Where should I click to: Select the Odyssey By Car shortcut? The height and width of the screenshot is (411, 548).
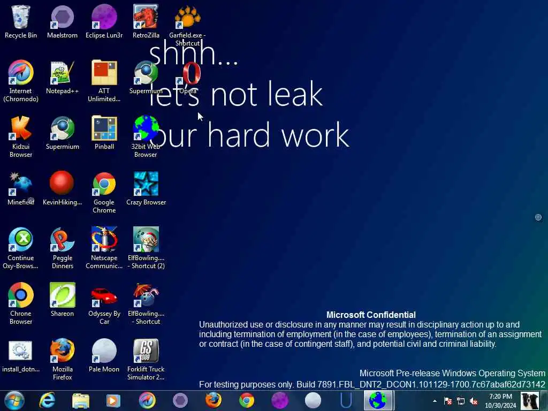[x=104, y=304]
